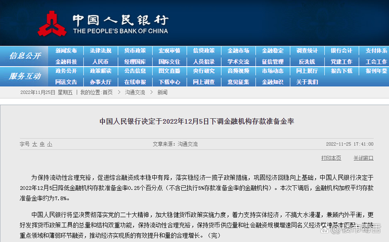The image size is (389, 242).
Task: Select 工会工作 in navigation
Action: coord(376,62)
